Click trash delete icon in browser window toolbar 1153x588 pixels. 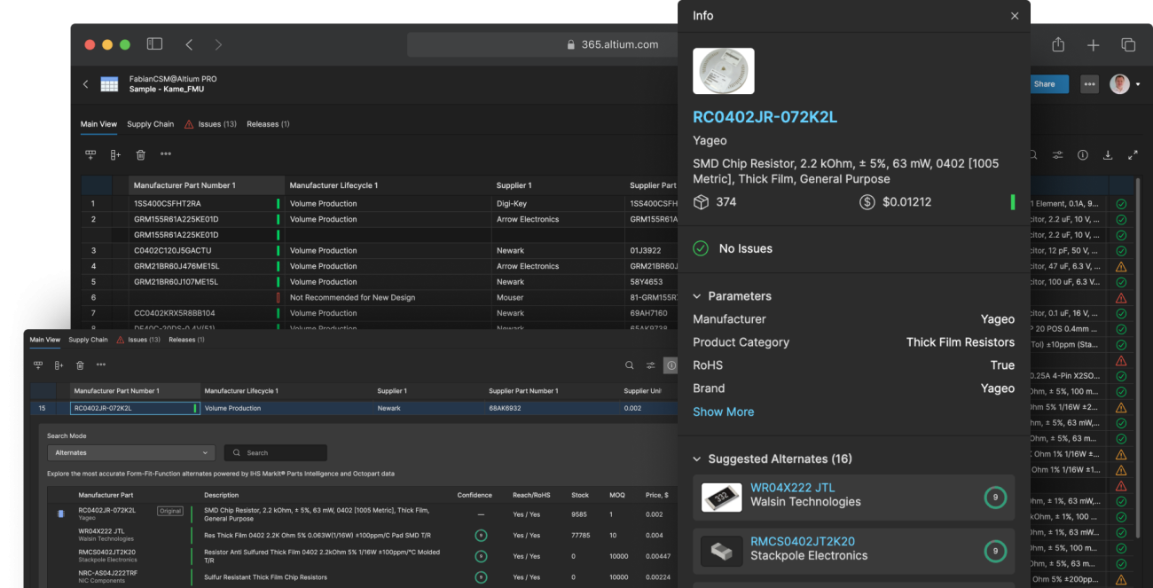click(140, 154)
